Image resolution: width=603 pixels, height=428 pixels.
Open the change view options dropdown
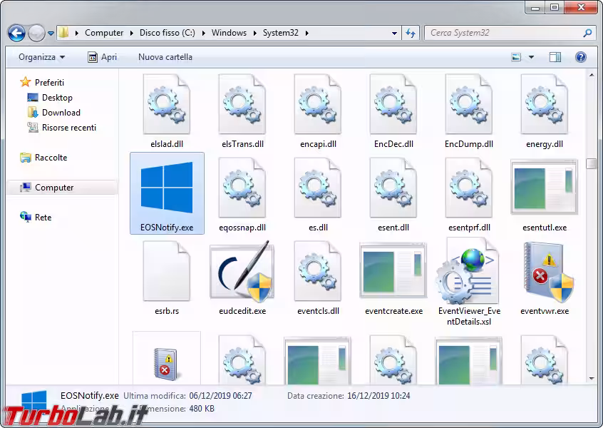(x=531, y=57)
